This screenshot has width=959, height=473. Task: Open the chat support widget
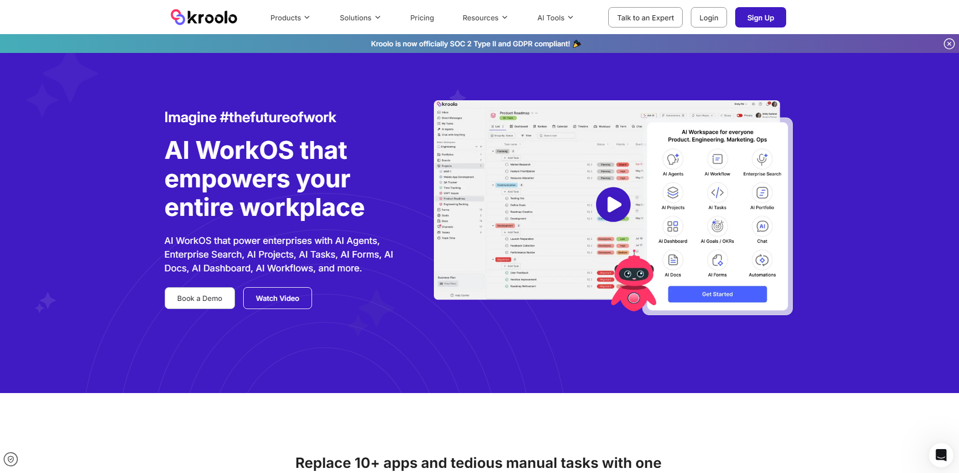(x=941, y=455)
